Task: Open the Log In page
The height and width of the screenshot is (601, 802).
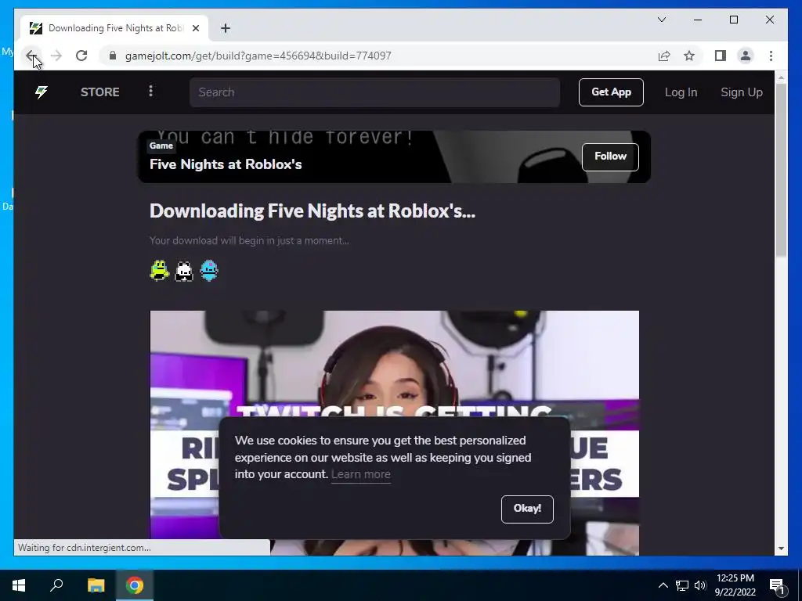Action: tap(681, 92)
